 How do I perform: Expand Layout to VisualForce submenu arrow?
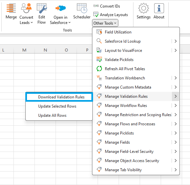(x=176, y=50)
